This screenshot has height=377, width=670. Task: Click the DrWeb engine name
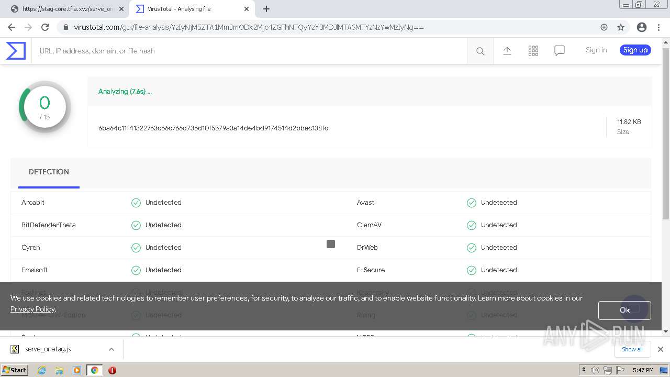pyautogui.click(x=367, y=247)
